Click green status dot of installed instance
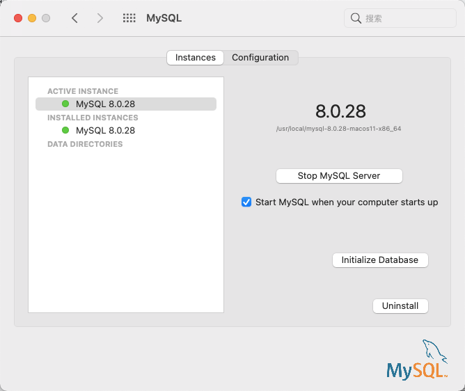 click(x=65, y=130)
